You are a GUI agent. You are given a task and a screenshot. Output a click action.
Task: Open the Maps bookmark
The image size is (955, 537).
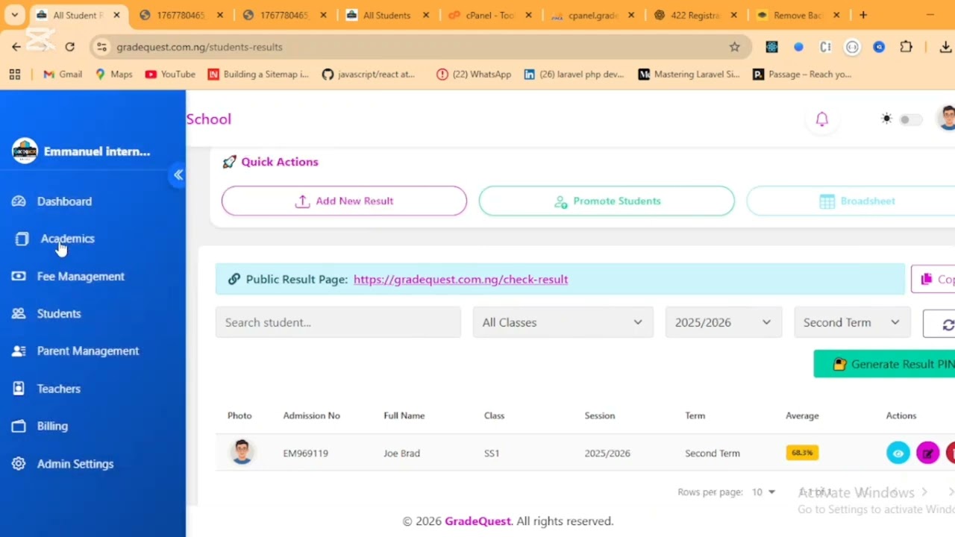[x=113, y=74]
